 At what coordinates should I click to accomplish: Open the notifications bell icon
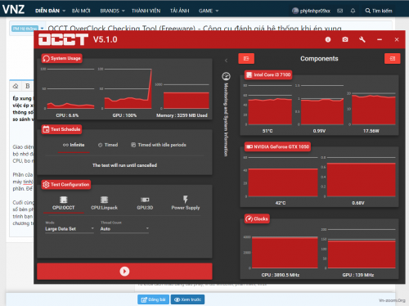coord(353,11)
